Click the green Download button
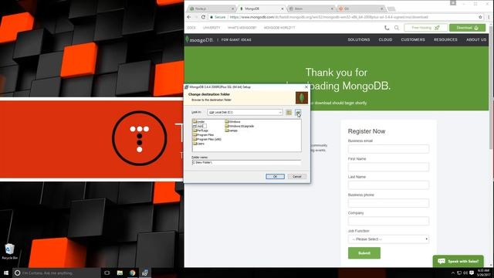The image size is (494, 278). pos(467,28)
